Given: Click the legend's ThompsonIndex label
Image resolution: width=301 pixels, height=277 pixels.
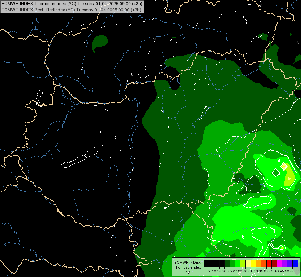Looking at the screenshot, I should (187, 267).
